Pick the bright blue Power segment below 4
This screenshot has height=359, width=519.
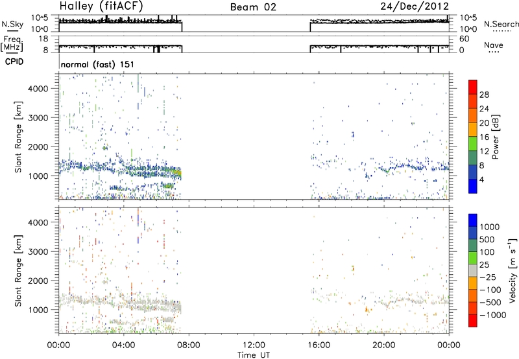(x=473, y=186)
